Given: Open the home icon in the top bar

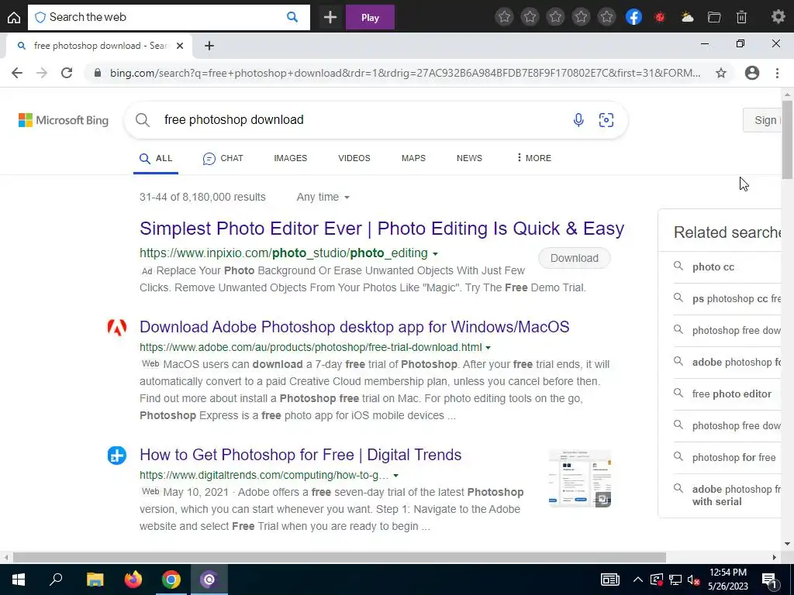Looking at the screenshot, I should pyautogui.click(x=14, y=17).
